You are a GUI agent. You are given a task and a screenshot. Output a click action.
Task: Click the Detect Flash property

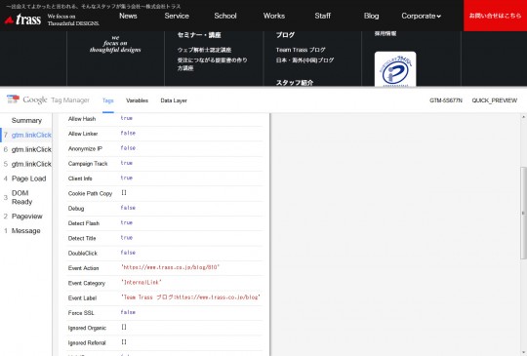84,223
